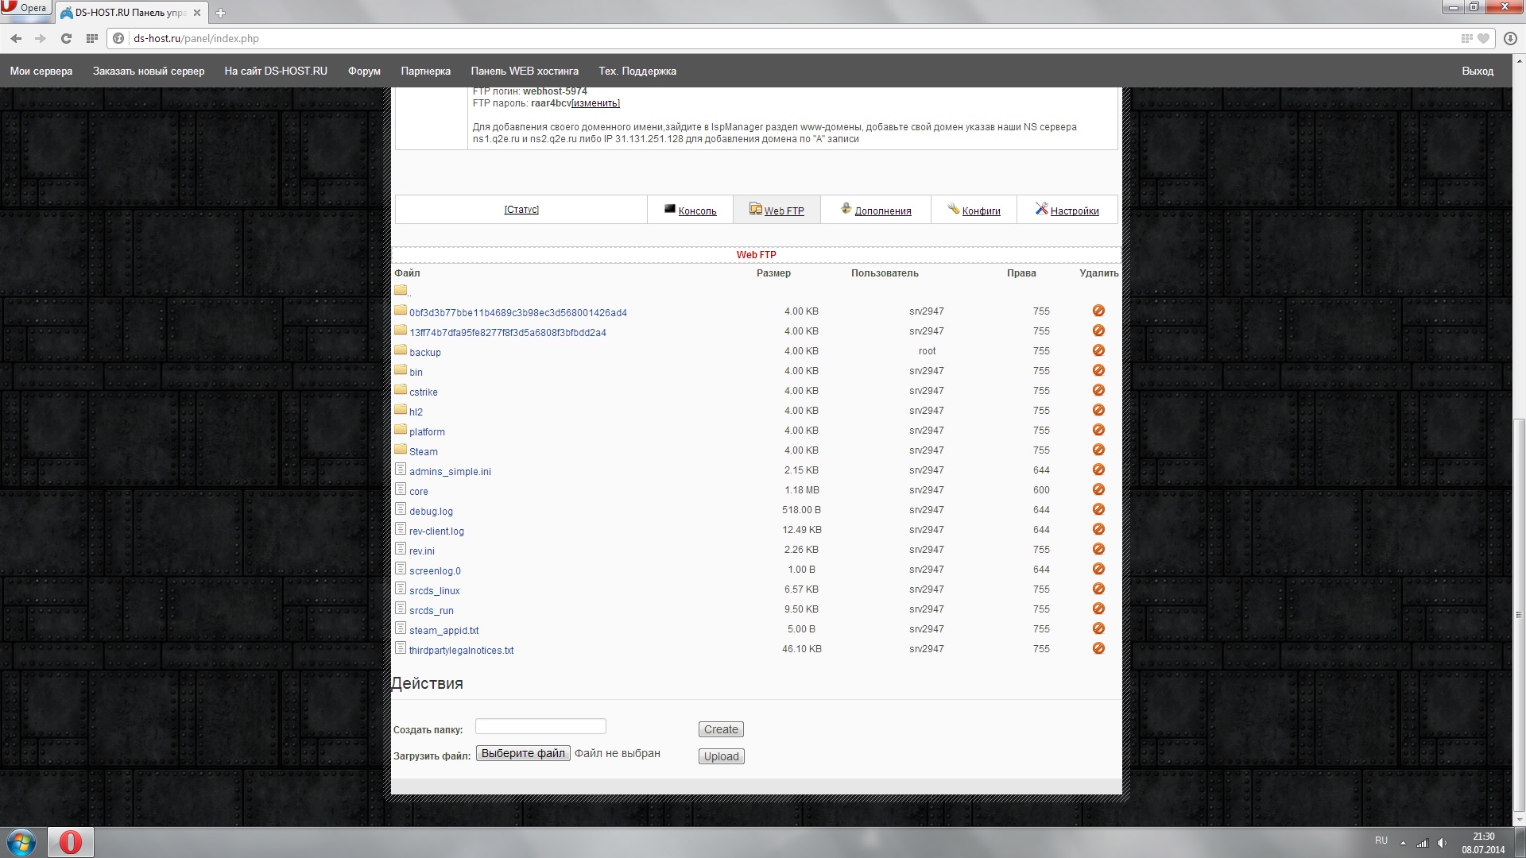Click the cstrike folder icon
The image size is (1526, 858).
click(x=401, y=390)
